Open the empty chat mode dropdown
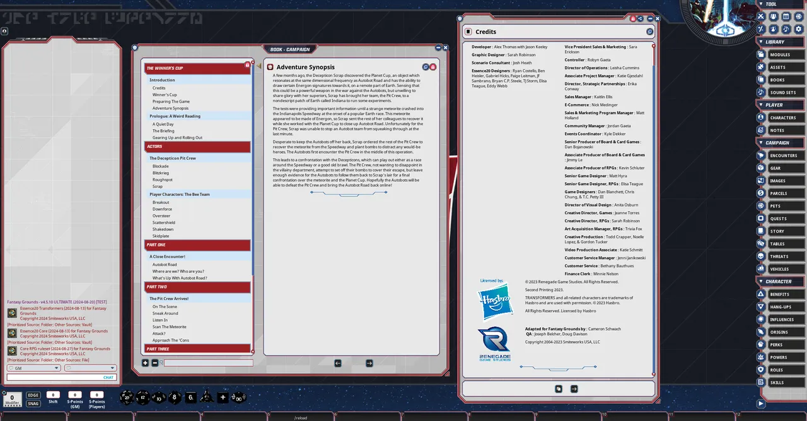This screenshot has width=807, height=421. (x=90, y=368)
